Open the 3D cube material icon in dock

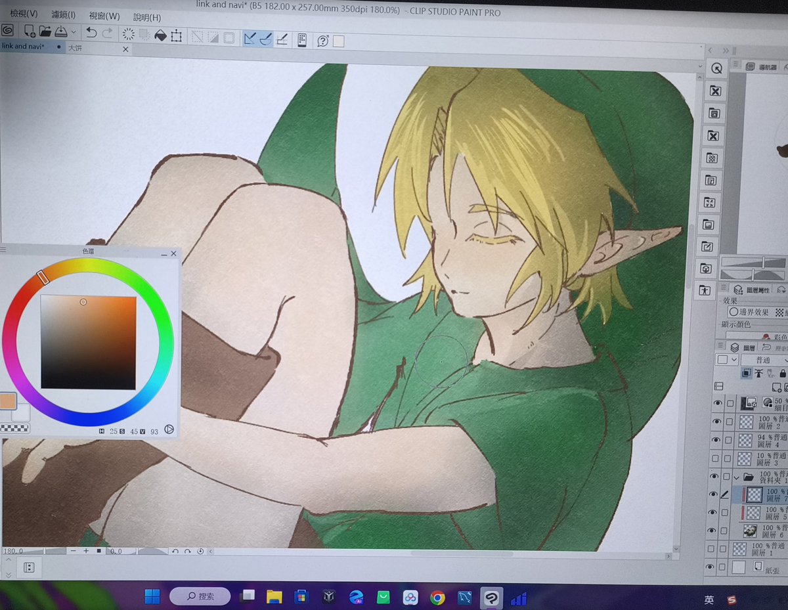(x=706, y=269)
